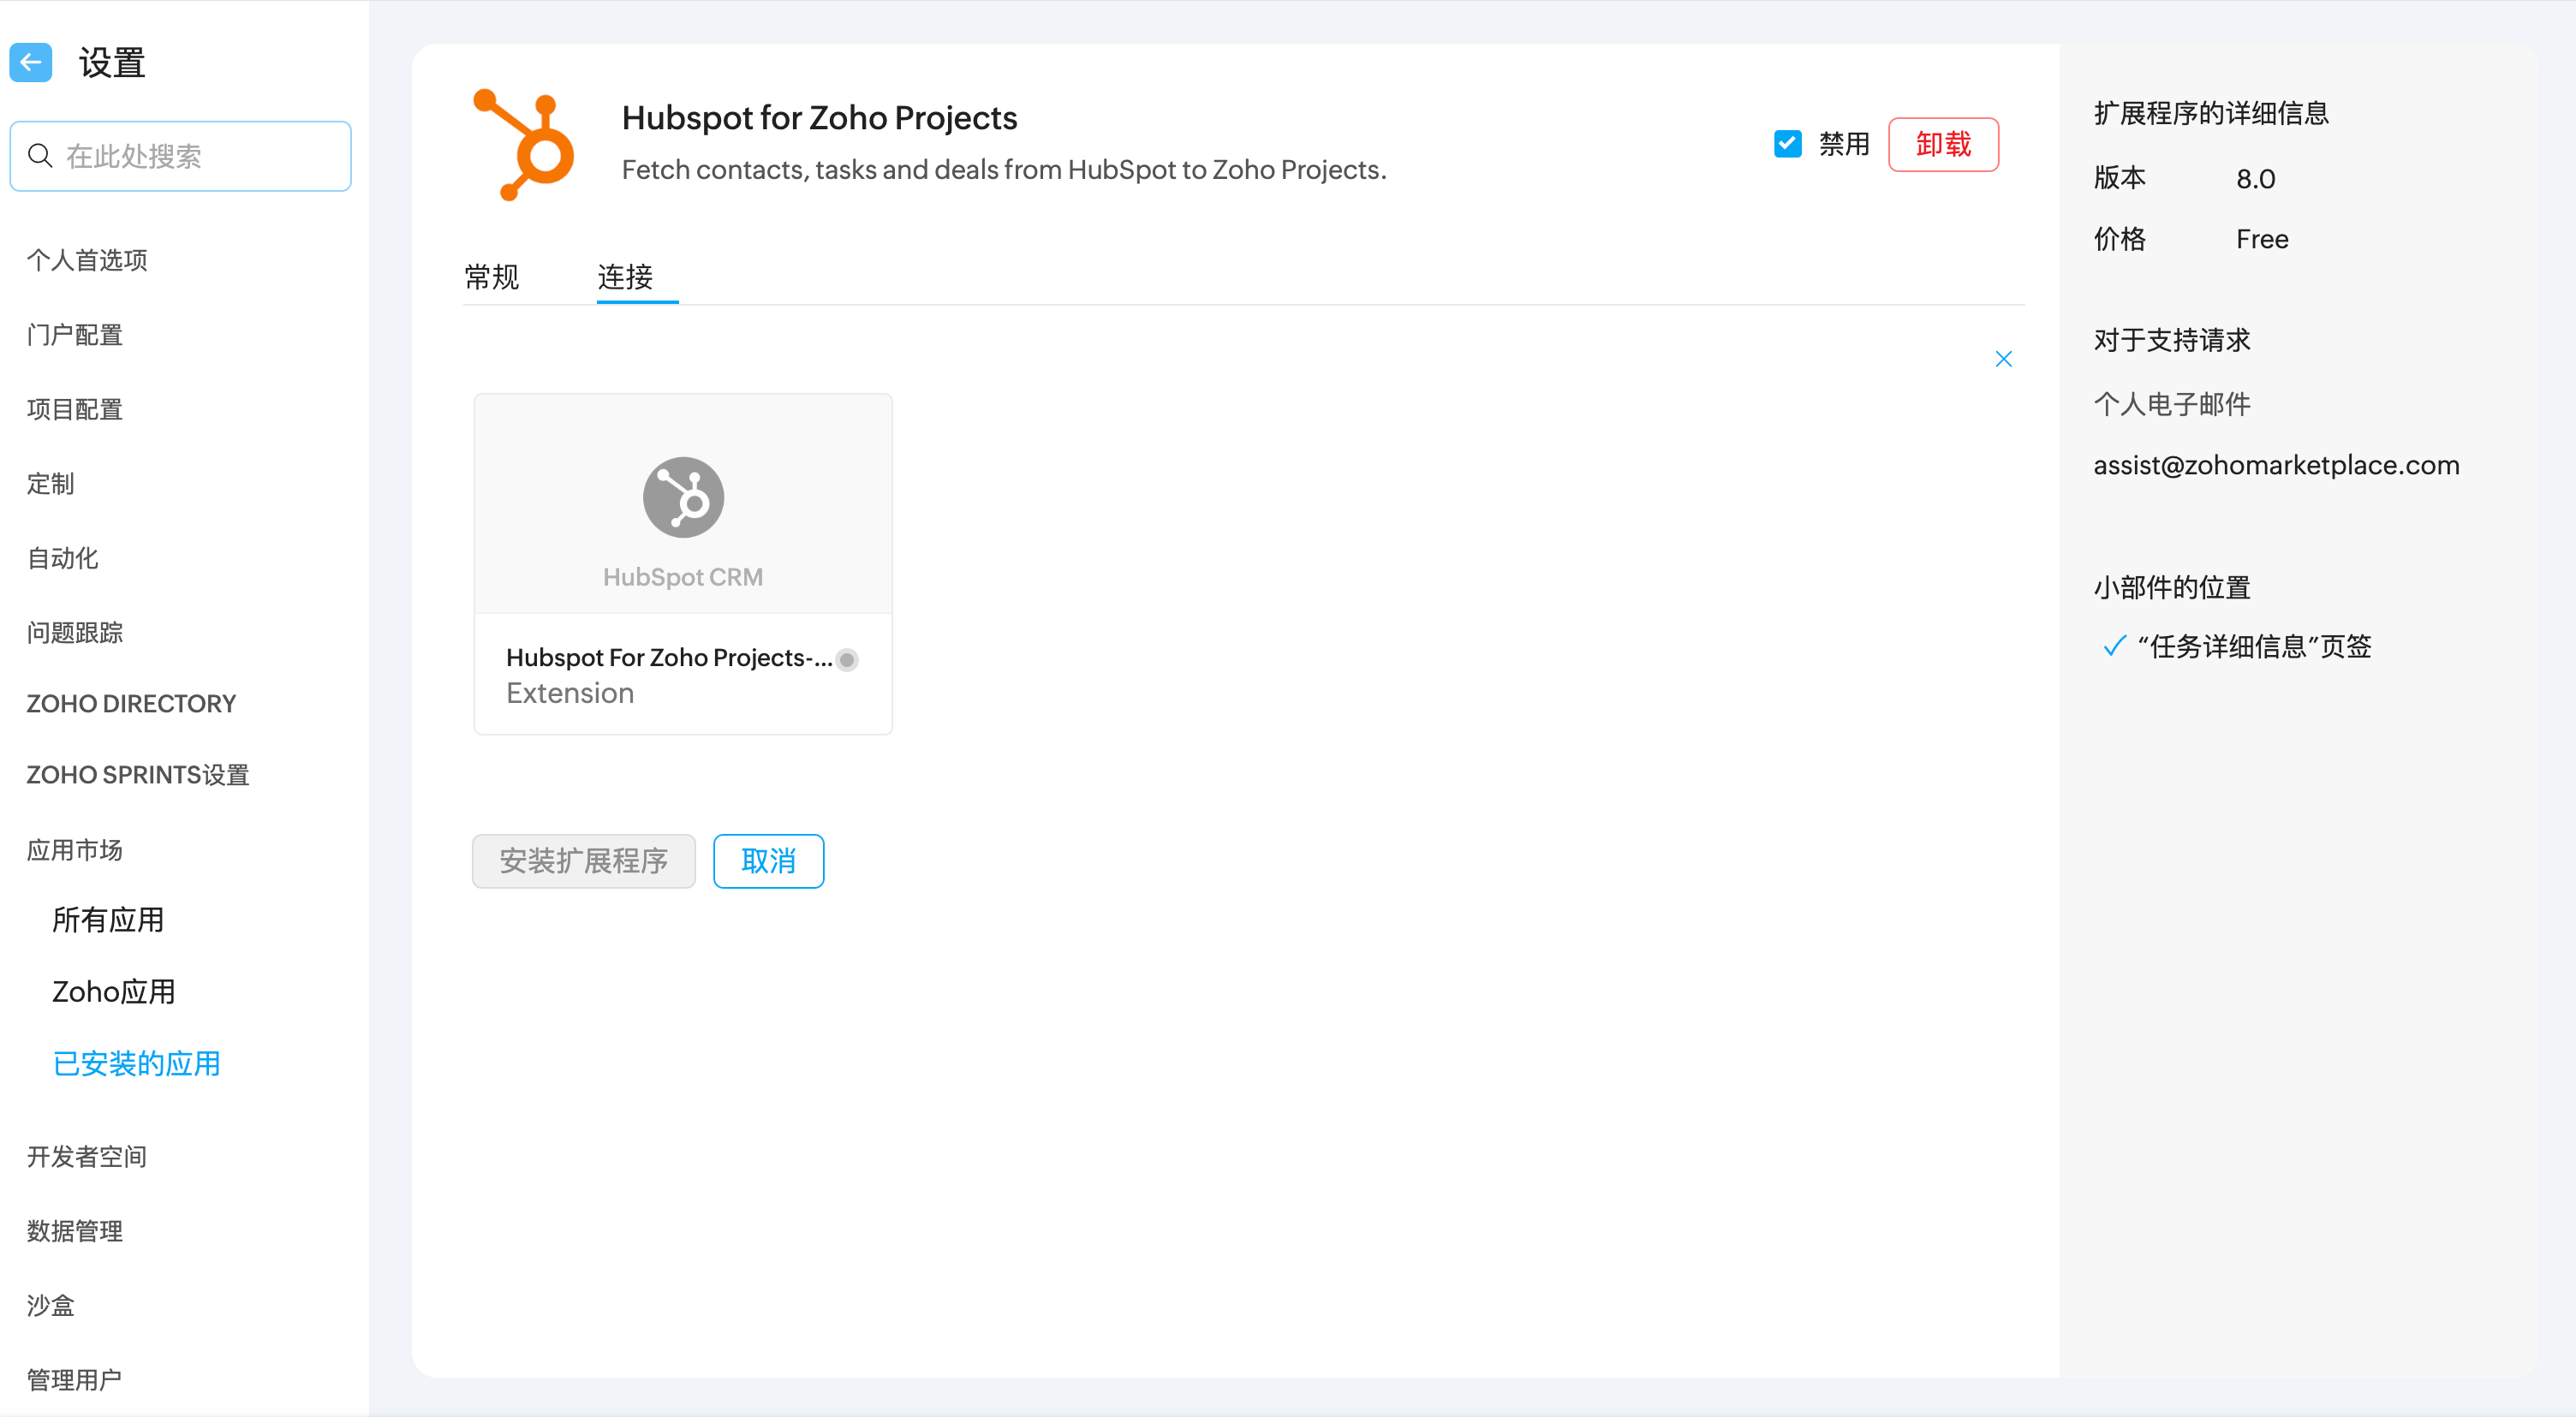This screenshot has width=2576, height=1417.
Task: Expand 开发者空间 in the sidebar
Action: [x=87, y=1156]
